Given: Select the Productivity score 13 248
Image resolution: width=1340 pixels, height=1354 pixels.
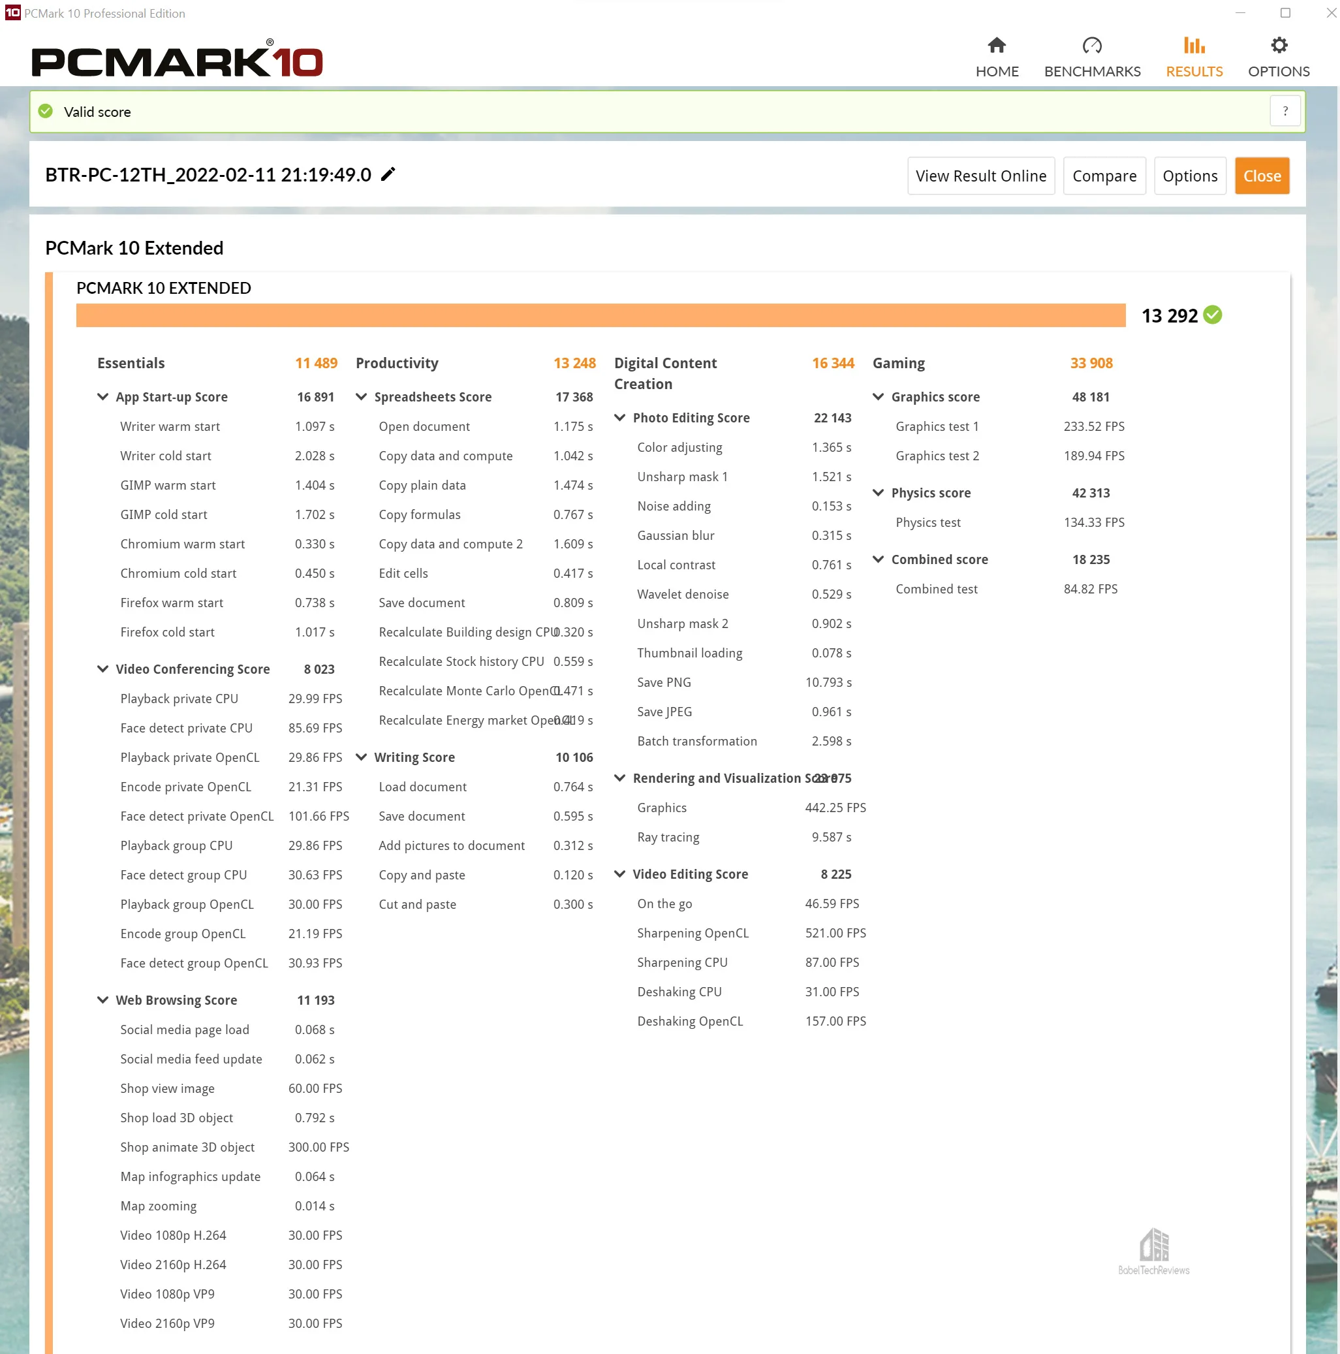Looking at the screenshot, I should coord(574,364).
